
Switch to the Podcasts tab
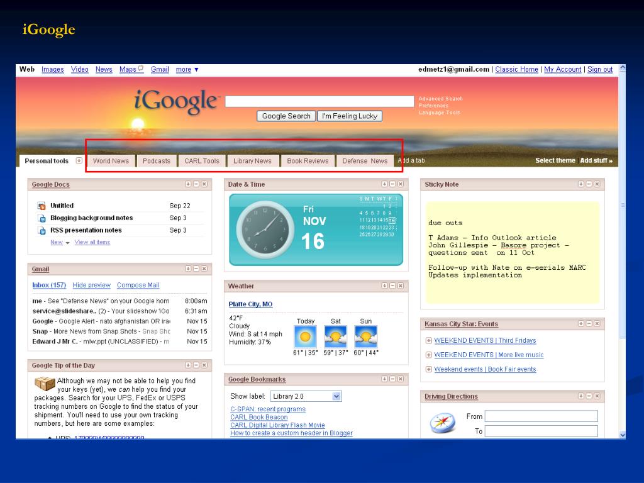pyautogui.click(x=157, y=161)
